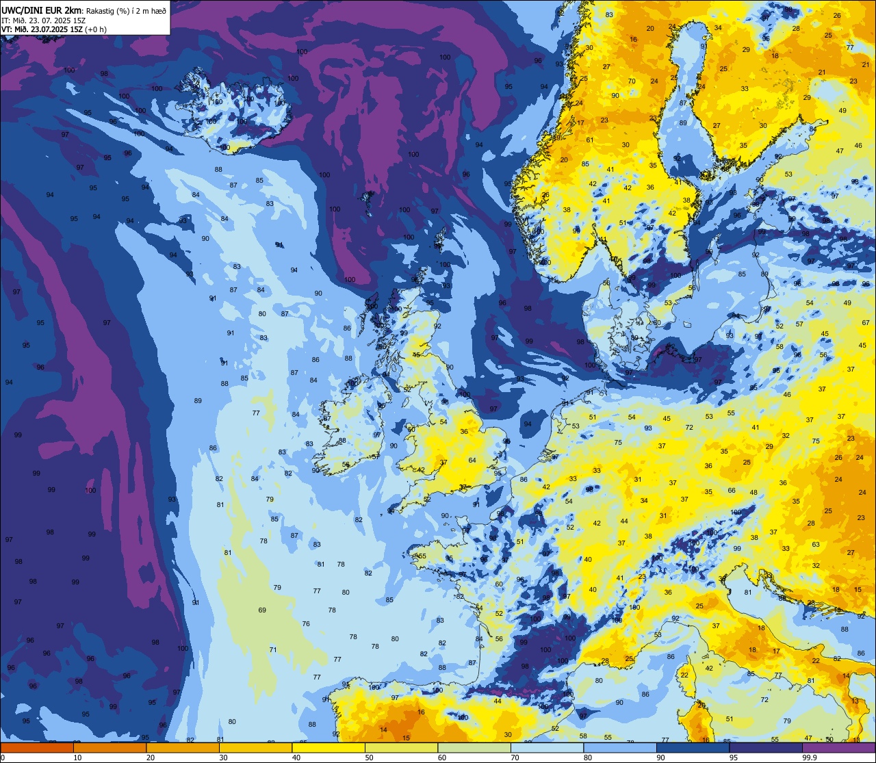Click the 20–30% light orange legend swatch
The image size is (876, 763).
click(x=183, y=748)
